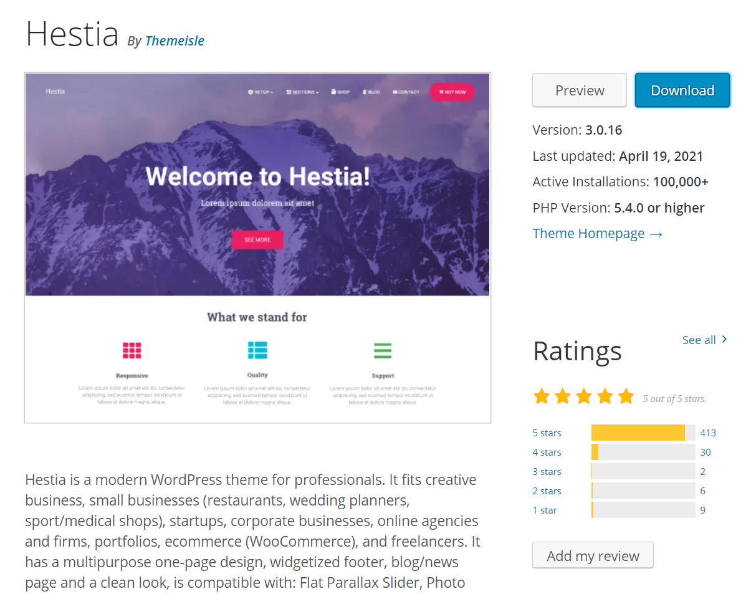Open the Themeisle author link
Screen dimensions: 756x594
click(175, 41)
